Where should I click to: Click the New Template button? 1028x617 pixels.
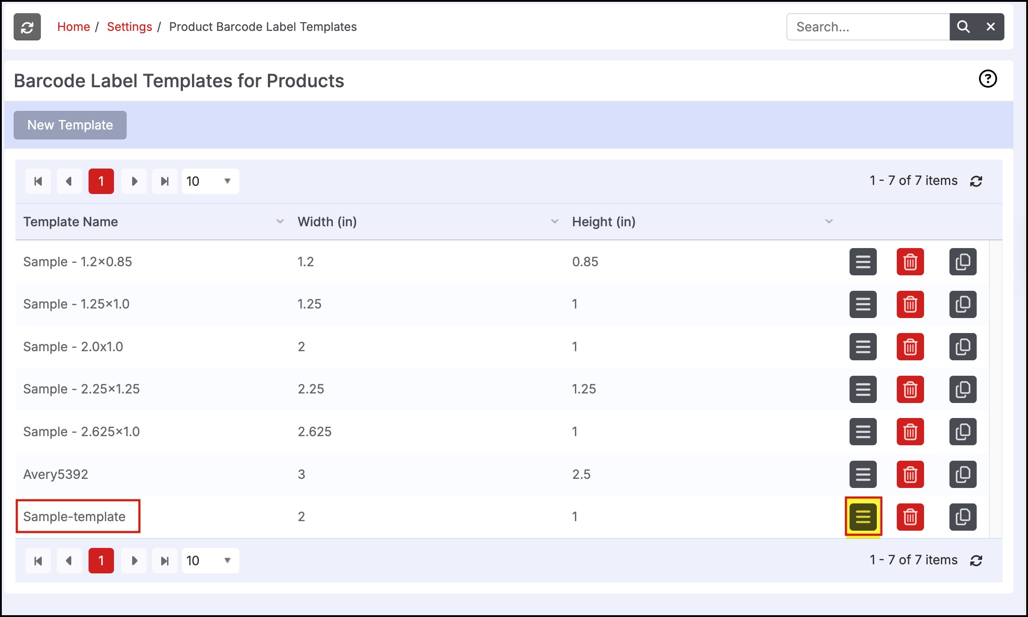coord(70,125)
